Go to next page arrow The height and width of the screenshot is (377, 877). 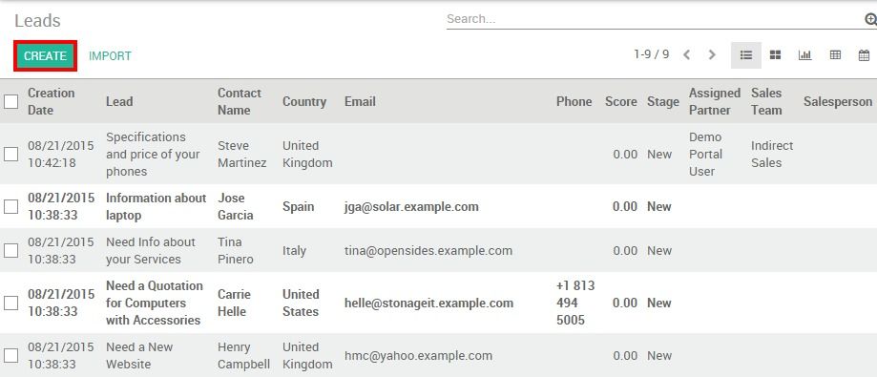coord(712,54)
